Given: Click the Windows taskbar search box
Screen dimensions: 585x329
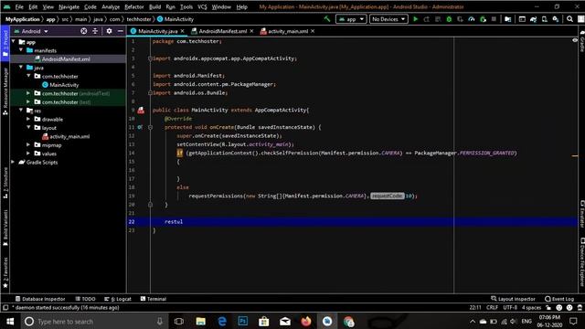Looking at the screenshot, I should (93, 321).
